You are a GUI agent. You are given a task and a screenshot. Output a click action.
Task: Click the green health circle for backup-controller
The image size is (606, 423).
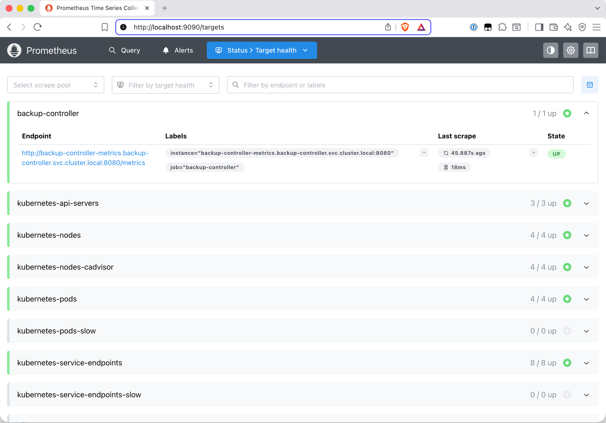click(x=567, y=113)
